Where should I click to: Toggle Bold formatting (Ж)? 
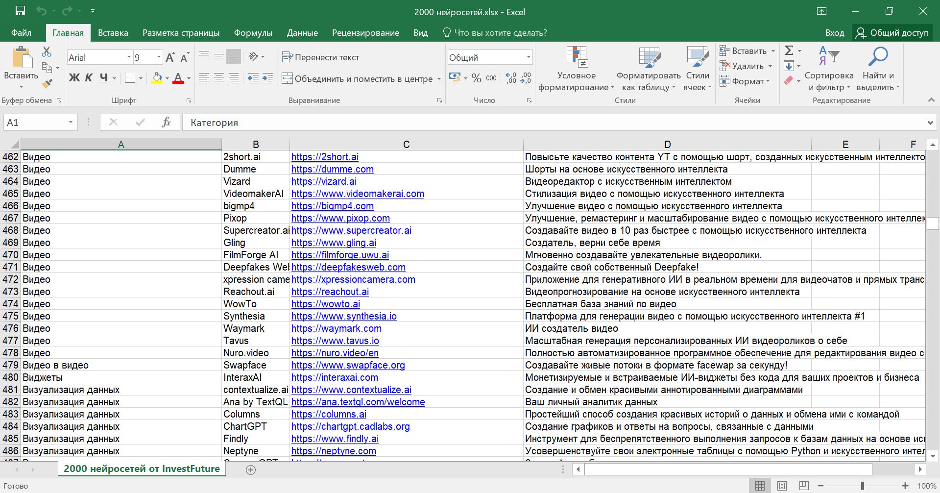(x=74, y=78)
